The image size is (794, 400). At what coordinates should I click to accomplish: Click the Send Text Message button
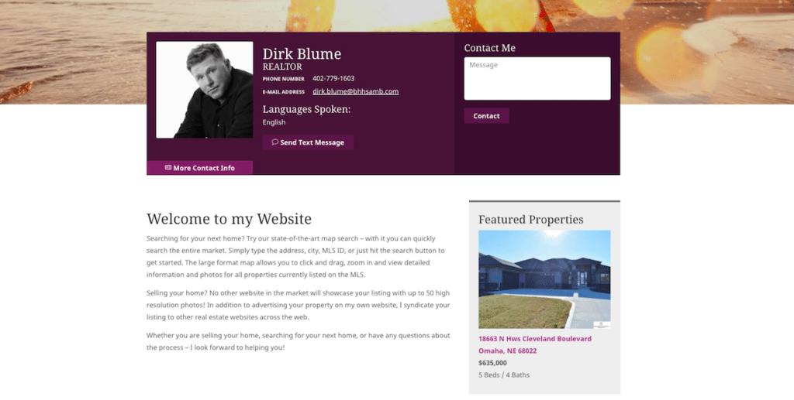(x=308, y=142)
